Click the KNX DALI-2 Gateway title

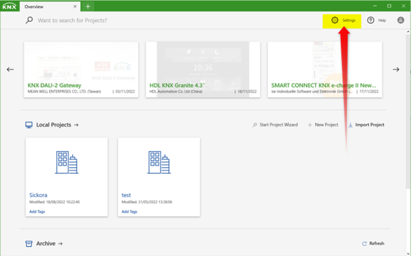(54, 86)
